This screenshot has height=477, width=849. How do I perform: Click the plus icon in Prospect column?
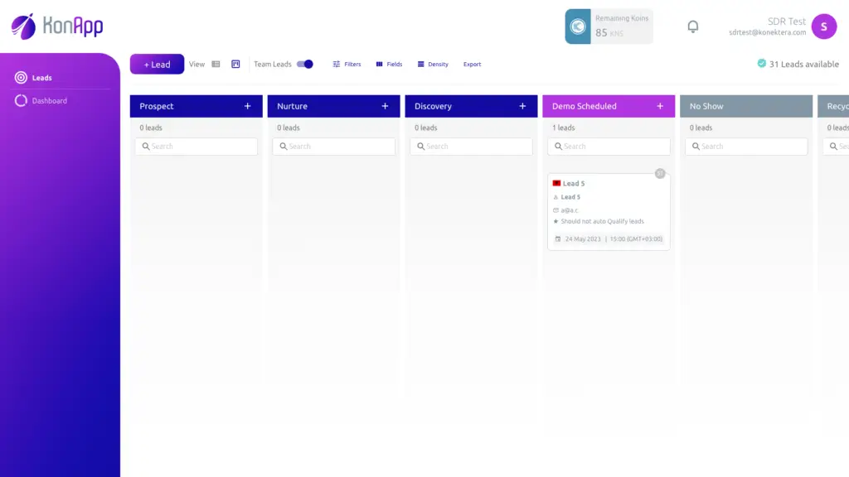pos(247,106)
